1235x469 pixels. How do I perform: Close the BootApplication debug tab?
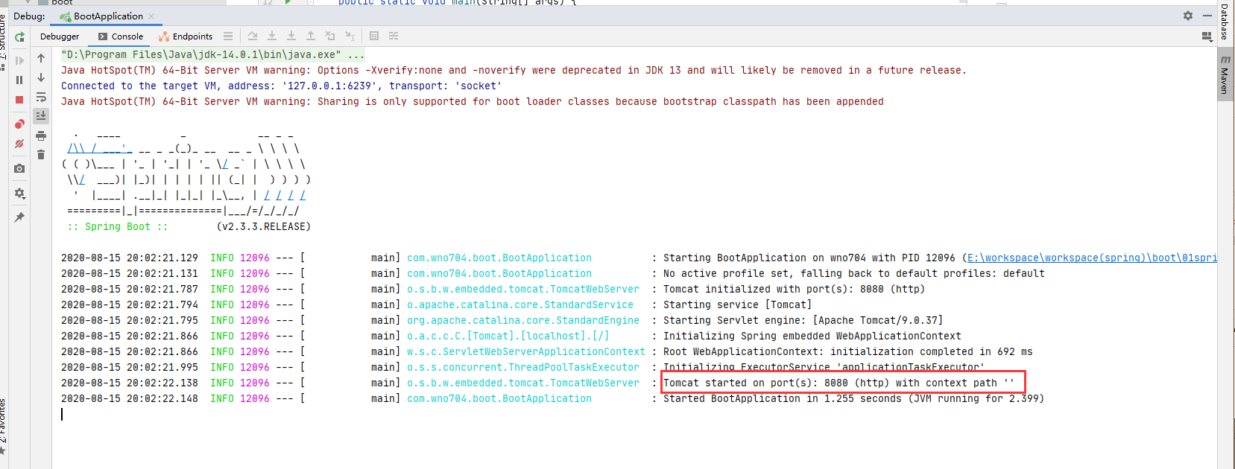coord(152,16)
